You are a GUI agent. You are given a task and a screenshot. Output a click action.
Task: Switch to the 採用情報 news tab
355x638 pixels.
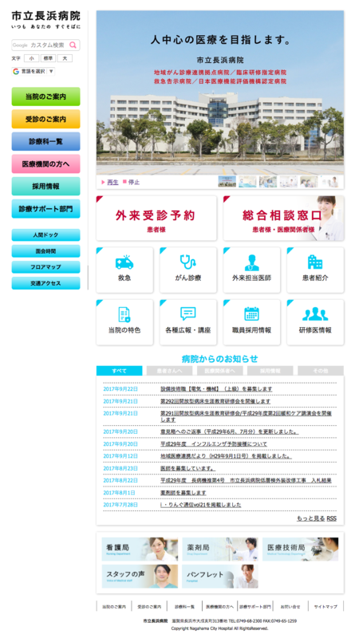270,371
